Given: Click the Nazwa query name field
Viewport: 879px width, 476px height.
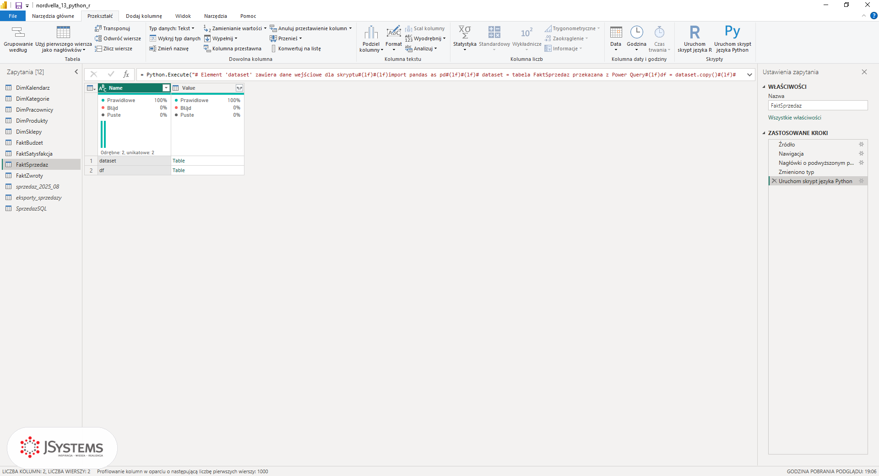Looking at the screenshot, I should [818, 105].
